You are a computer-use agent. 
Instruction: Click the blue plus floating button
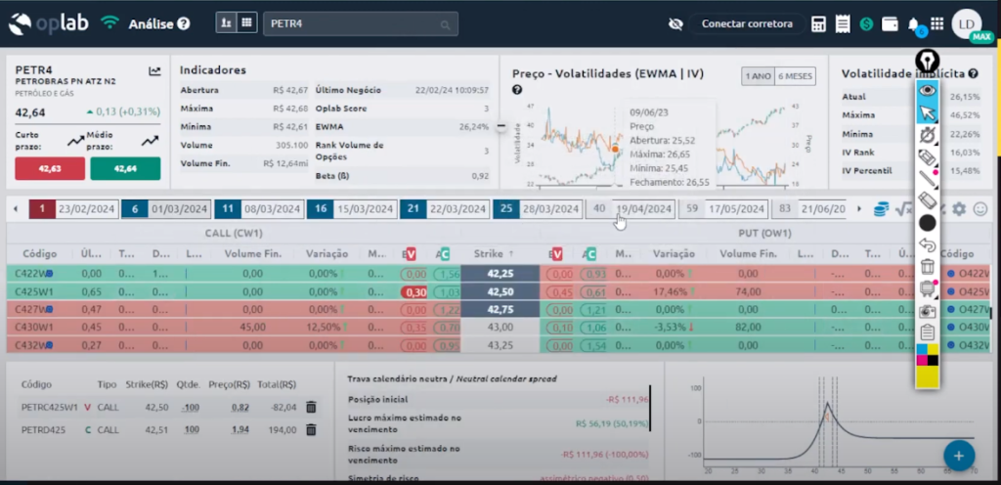(x=959, y=456)
